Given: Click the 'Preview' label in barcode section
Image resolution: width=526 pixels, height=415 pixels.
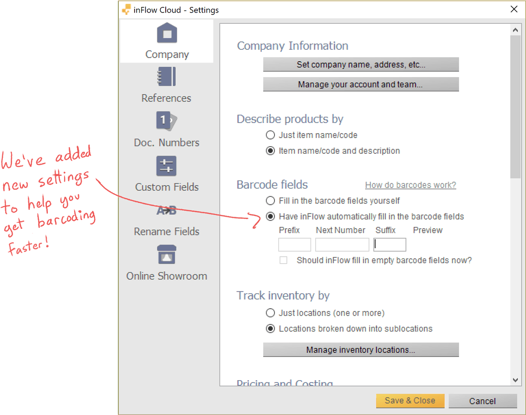Looking at the screenshot, I should tap(428, 230).
